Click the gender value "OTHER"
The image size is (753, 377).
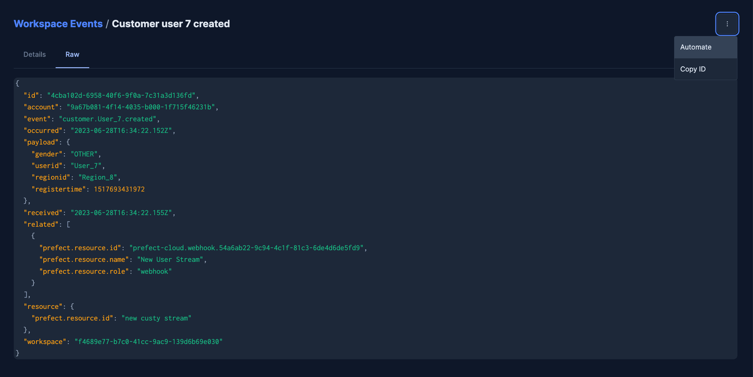pos(84,154)
